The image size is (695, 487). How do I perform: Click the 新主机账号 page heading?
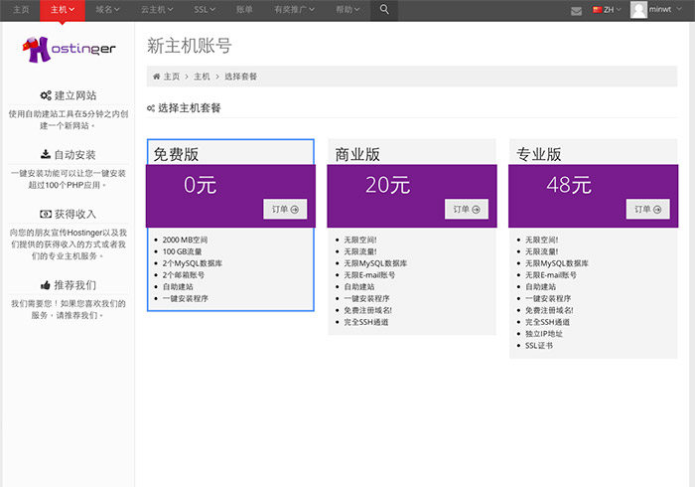(190, 46)
